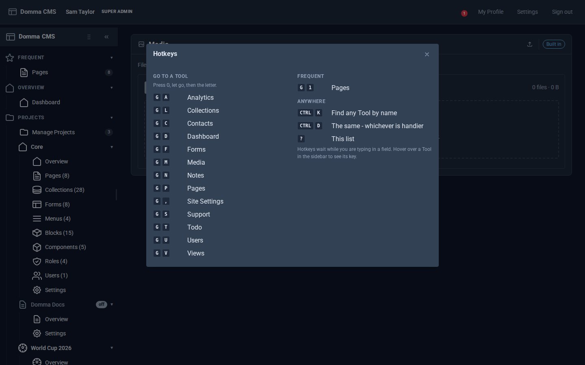Viewport: 585px width, 365px height.
Task: Click the upload icon in Media panel
Action: pos(530,44)
